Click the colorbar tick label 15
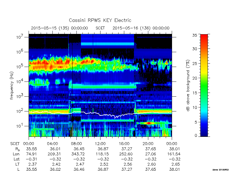The height and width of the screenshot is (171, 229). [x=195, y=93]
